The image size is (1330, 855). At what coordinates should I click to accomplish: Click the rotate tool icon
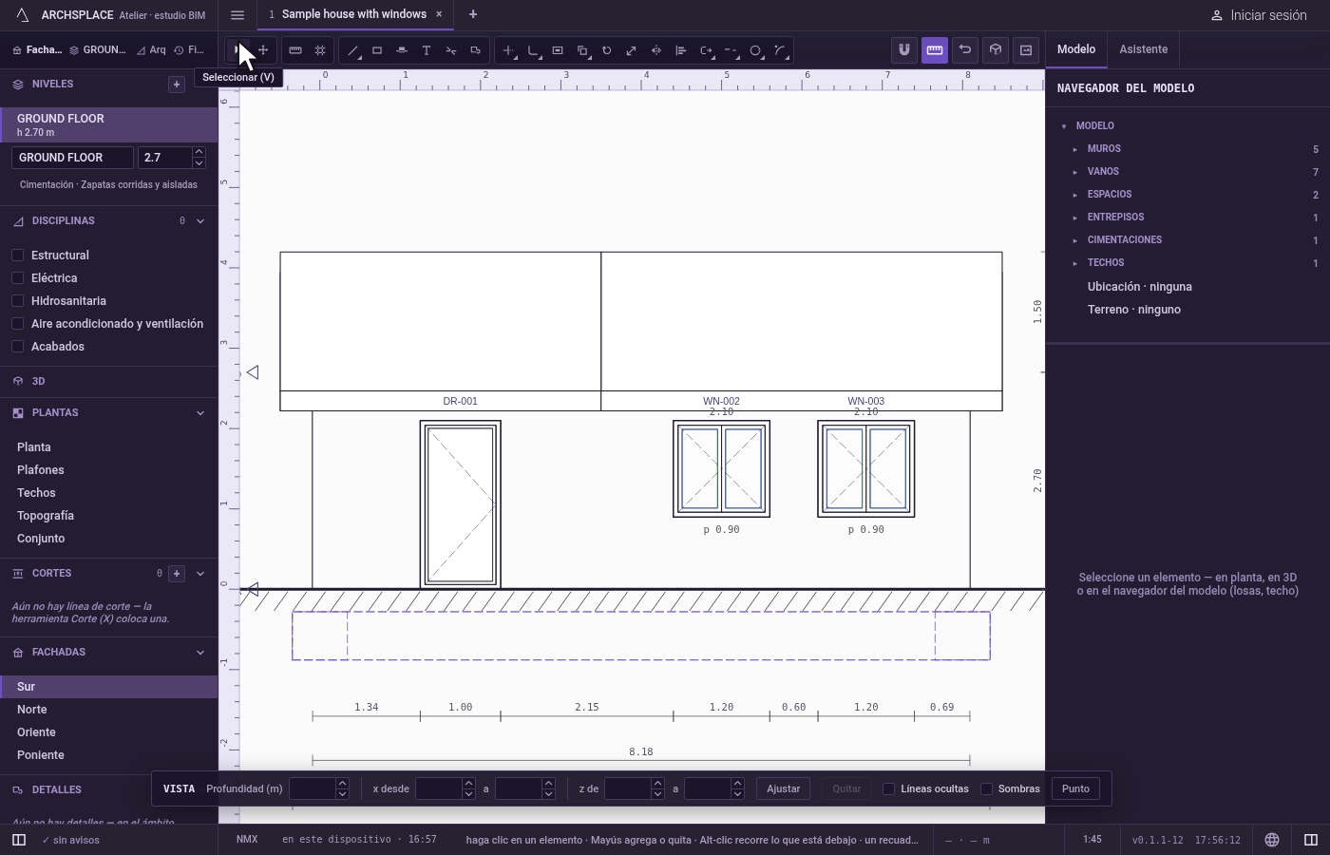pyautogui.click(x=607, y=50)
